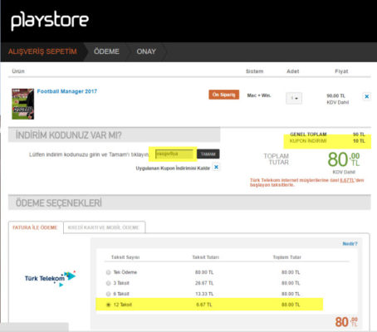Select the 3 Taksit installment option
The image size is (377, 332).
coord(108,283)
